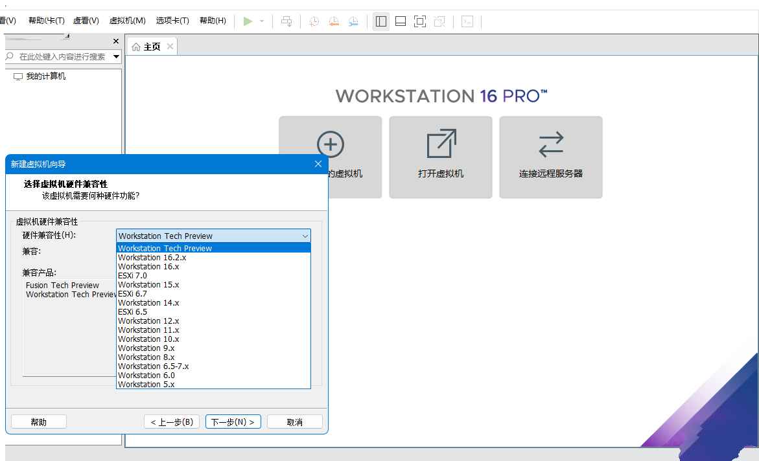Screen dimensions: 759x461
Task: Enter full screen mode via the bracket icon
Action: point(419,21)
